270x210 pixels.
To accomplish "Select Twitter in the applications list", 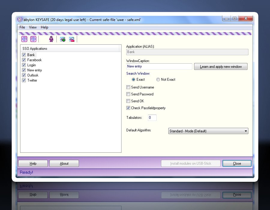I will 32,80.
